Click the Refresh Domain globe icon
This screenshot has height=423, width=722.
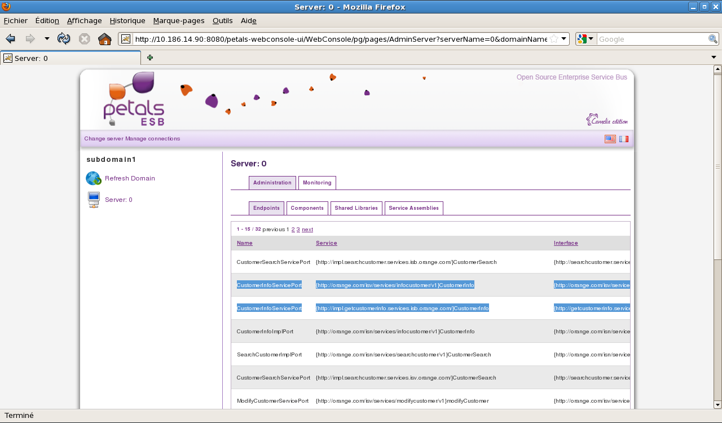pyautogui.click(x=94, y=178)
